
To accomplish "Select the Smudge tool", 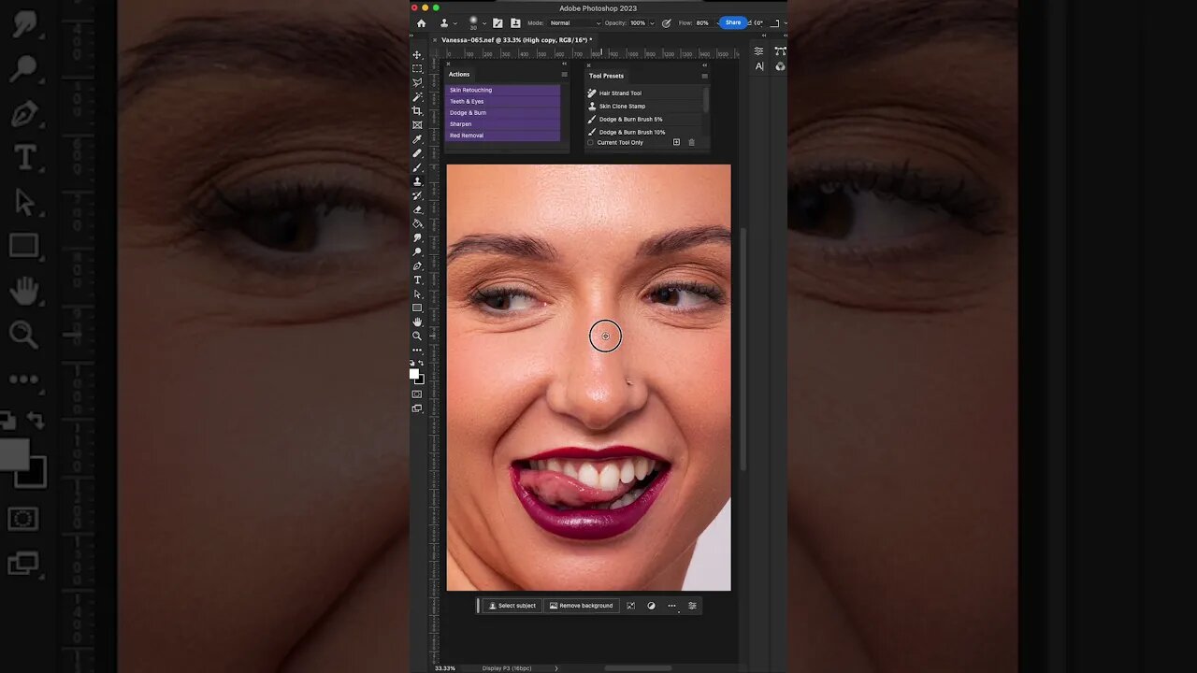I will [417, 237].
